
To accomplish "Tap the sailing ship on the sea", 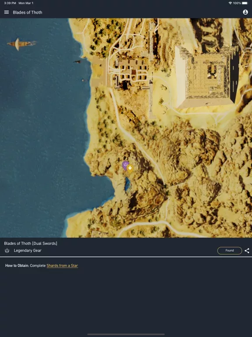I will [x=21, y=44].
